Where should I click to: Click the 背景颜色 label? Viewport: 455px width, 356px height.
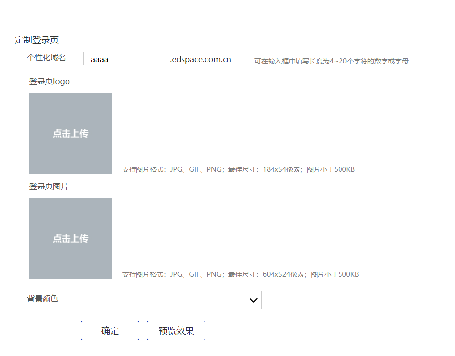click(x=43, y=299)
